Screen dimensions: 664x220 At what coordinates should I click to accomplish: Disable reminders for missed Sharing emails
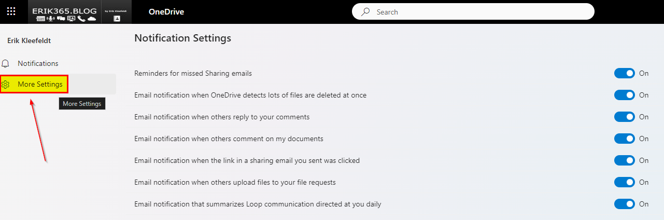(624, 73)
